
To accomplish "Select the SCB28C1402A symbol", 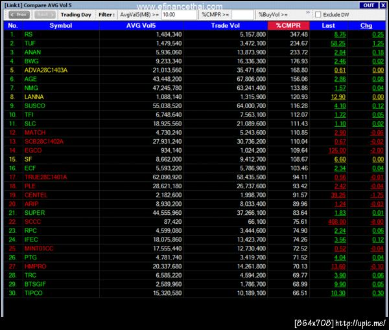I will pyautogui.click(x=44, y=141).
